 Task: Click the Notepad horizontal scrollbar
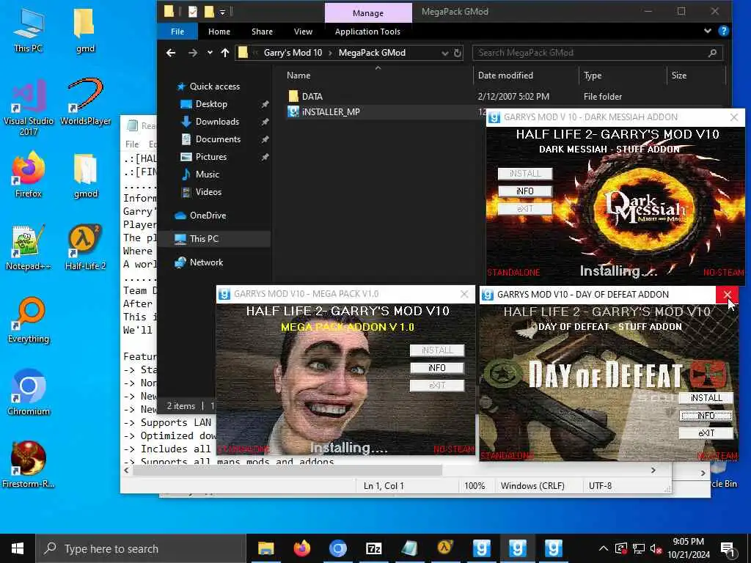pos(287,471)
